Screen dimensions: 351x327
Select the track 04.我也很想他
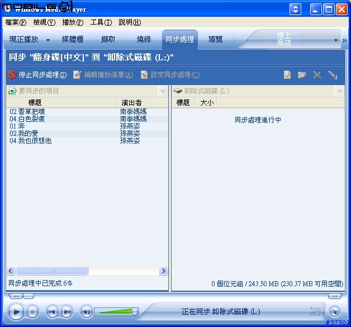pos(30,141)
